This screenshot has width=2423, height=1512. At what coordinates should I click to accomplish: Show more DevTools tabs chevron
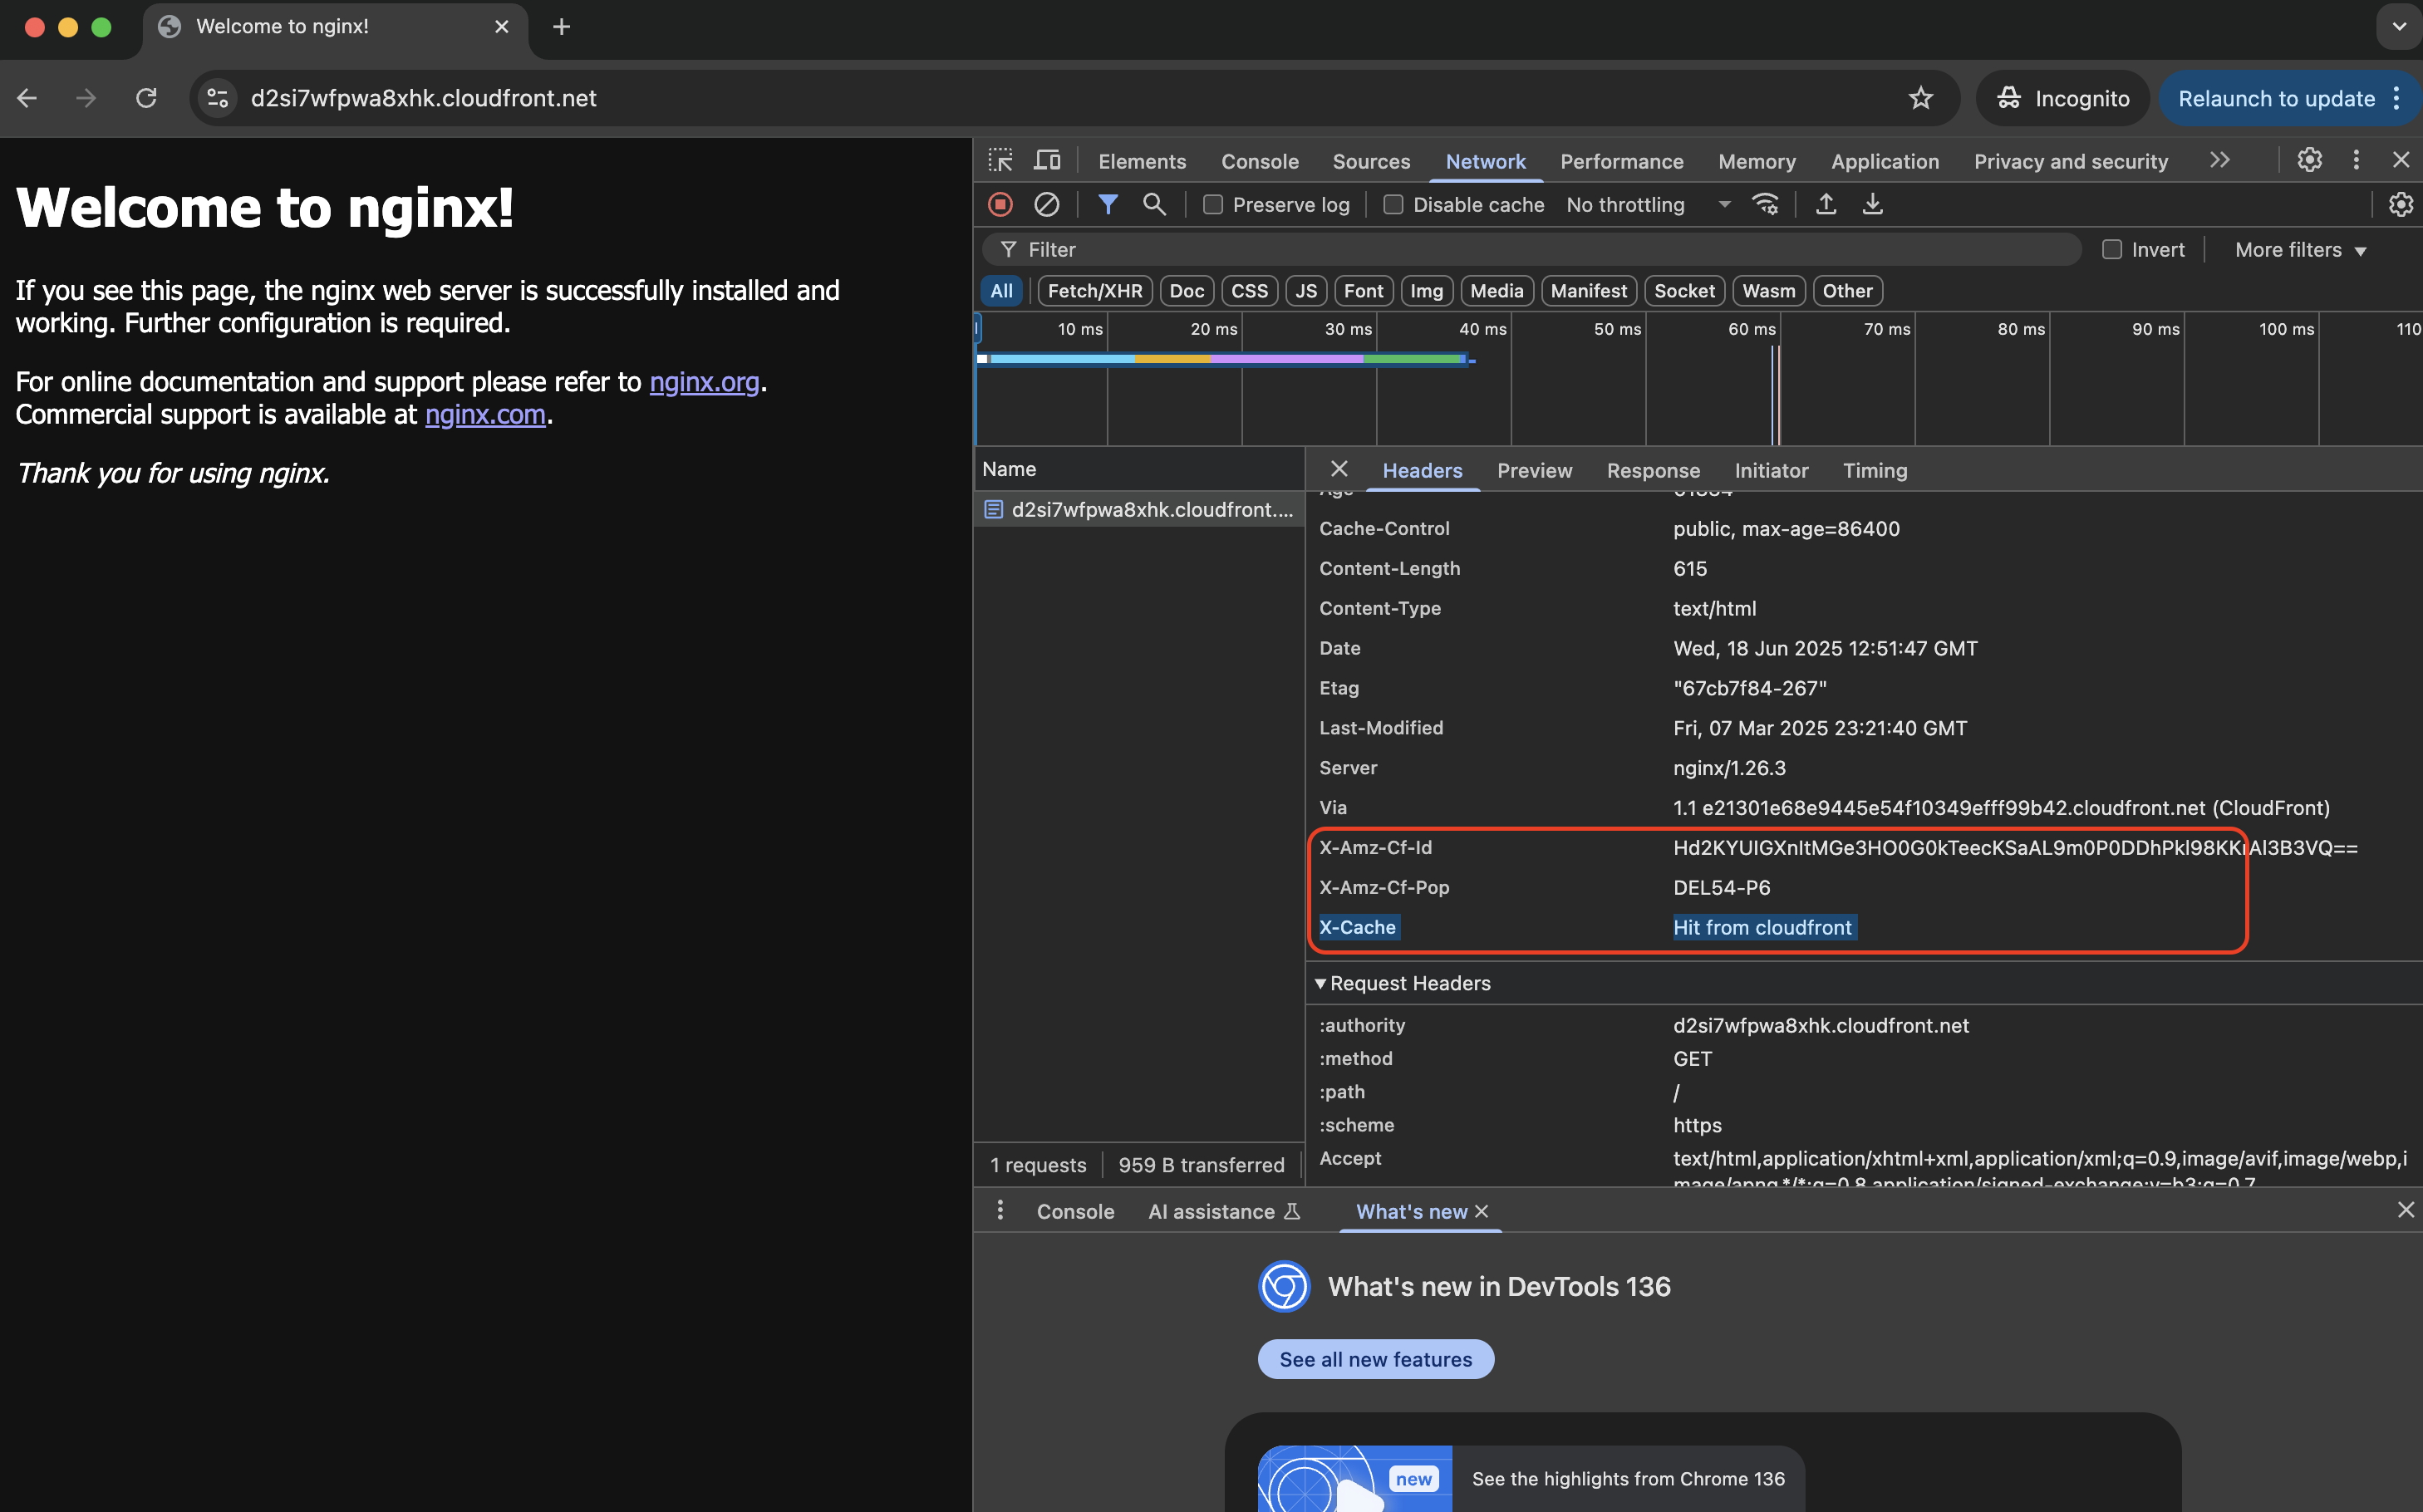(2220, 160)
